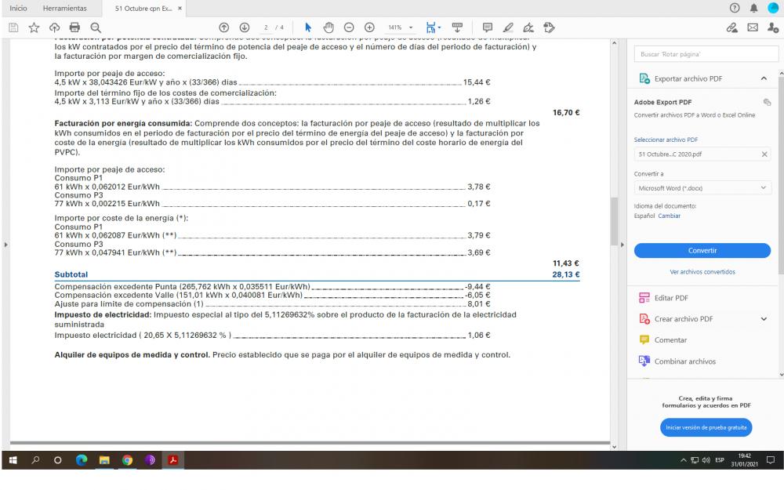
Task: Open the Convertir a format dropdown
Action: click(702, 188)
